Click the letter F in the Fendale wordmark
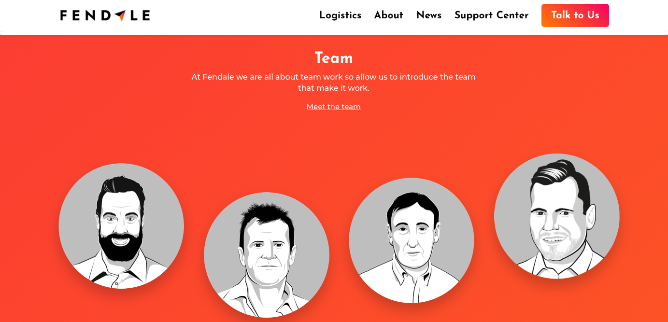This screenshot has height=322, width=668. click(63, 15)
